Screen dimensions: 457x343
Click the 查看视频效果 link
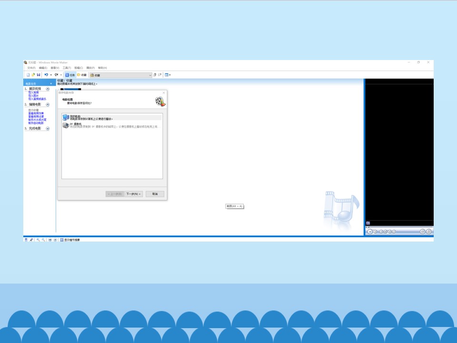click(36, 113)
